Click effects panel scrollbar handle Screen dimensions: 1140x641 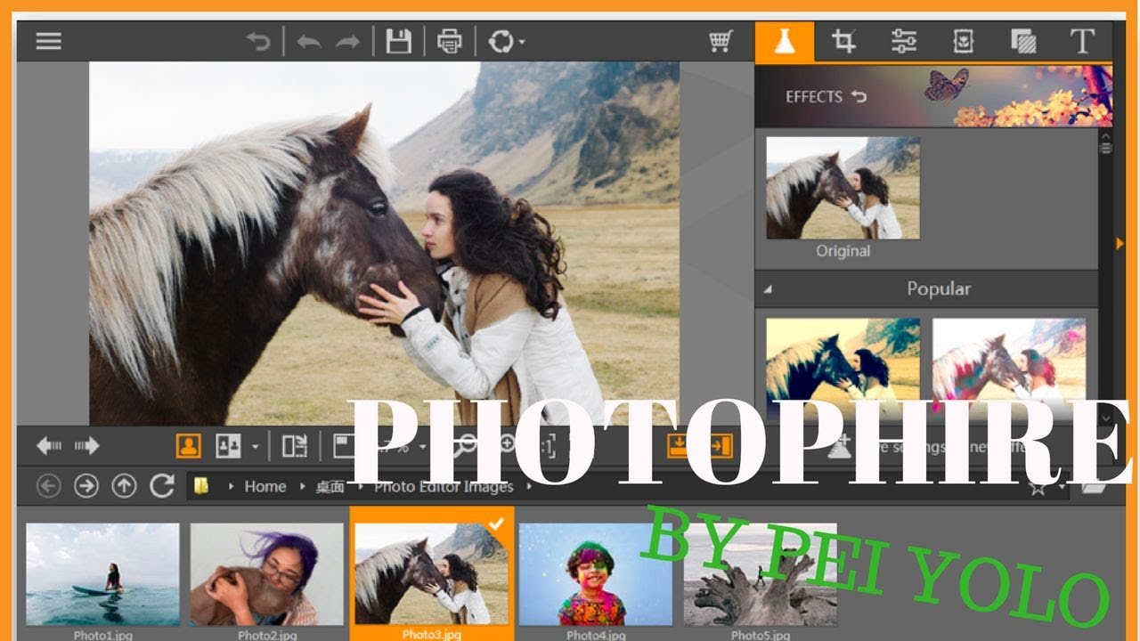click(x=1106, y=147)
